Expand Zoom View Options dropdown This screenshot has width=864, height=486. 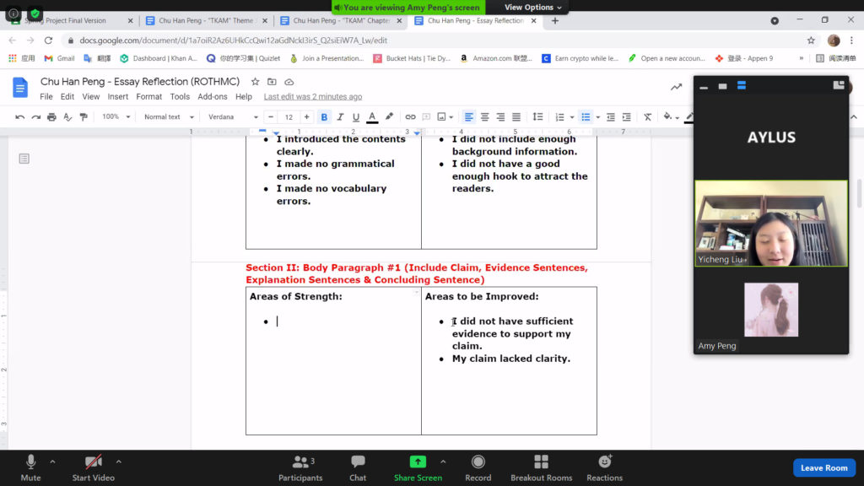coord(533,7)
